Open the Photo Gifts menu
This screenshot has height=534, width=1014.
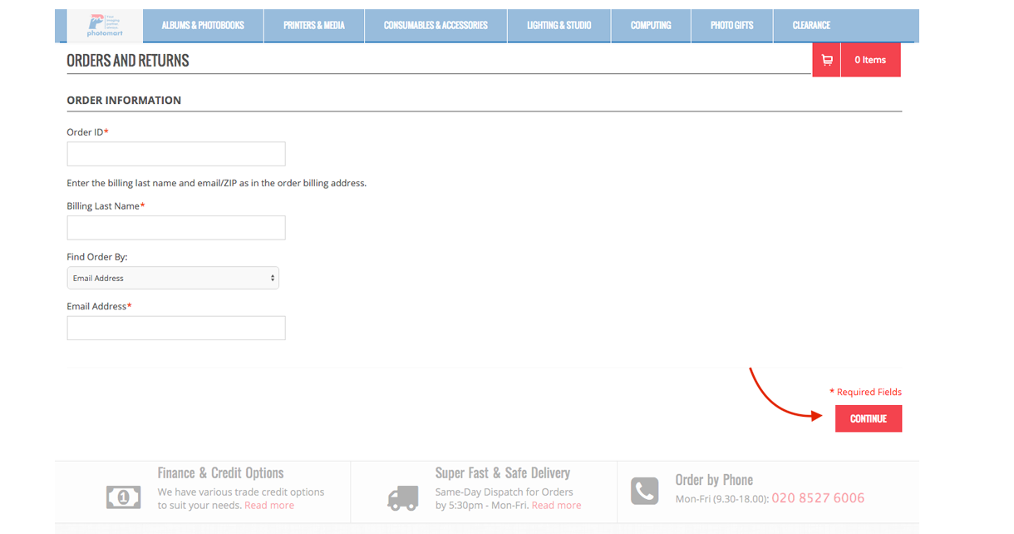(731, 26)
